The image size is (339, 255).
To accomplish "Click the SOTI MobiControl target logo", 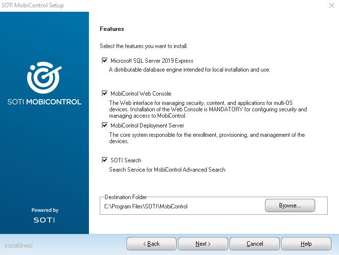I will [x=44, y=77].
